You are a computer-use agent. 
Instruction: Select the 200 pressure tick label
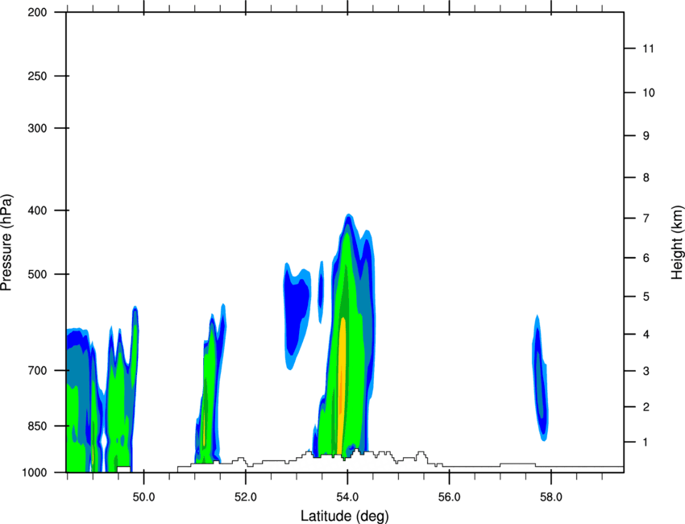[x=37, y=12]
